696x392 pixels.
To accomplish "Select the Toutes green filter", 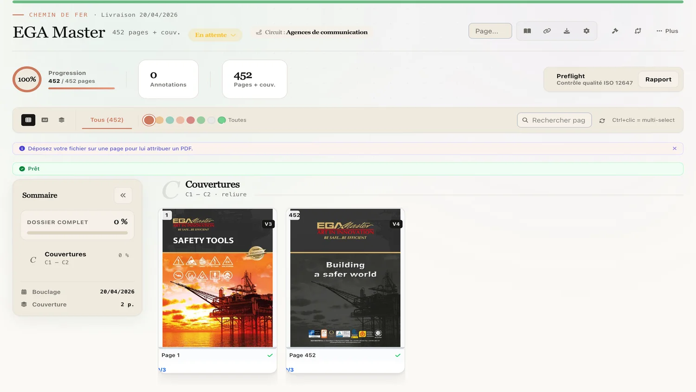I will click(x=222, y=120).
